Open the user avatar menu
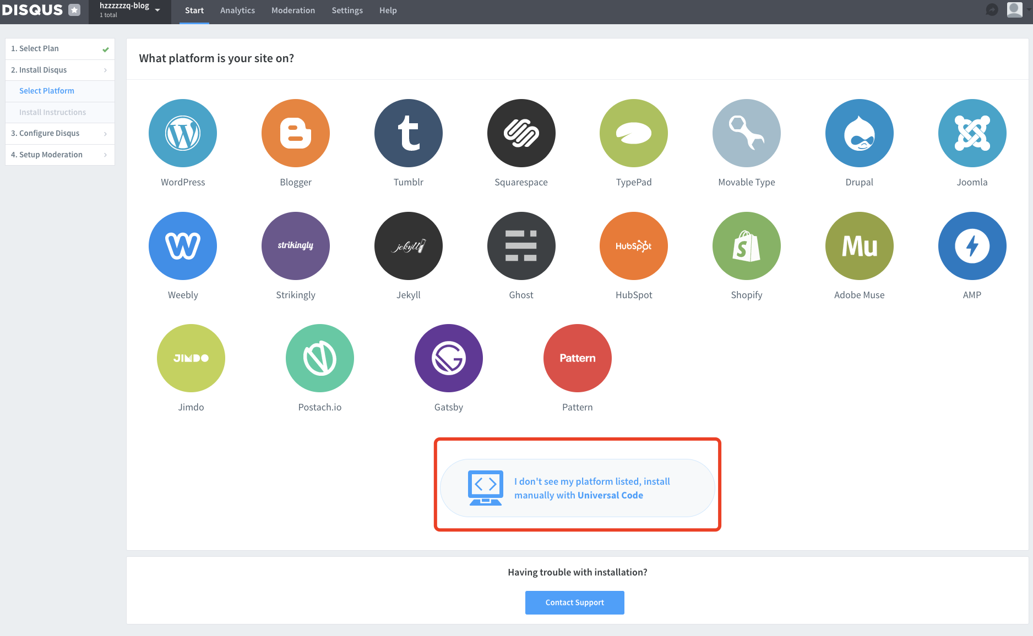 pyautogui.click(x=1015, y=10)
